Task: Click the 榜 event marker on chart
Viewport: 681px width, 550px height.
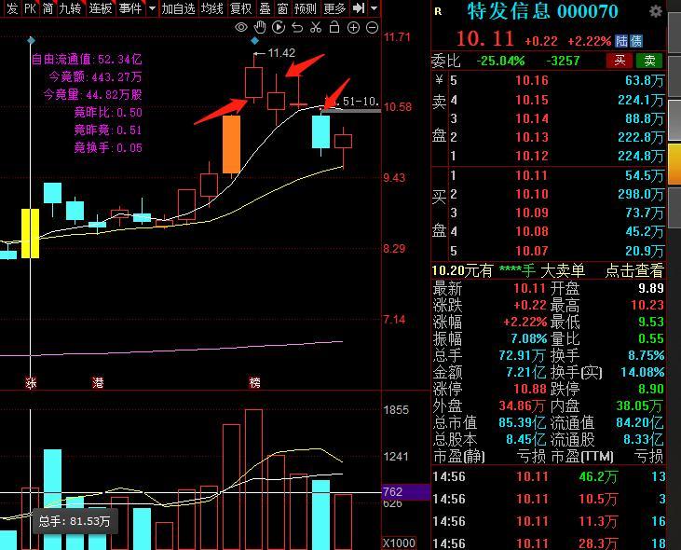Action: [x=254, y=383]
